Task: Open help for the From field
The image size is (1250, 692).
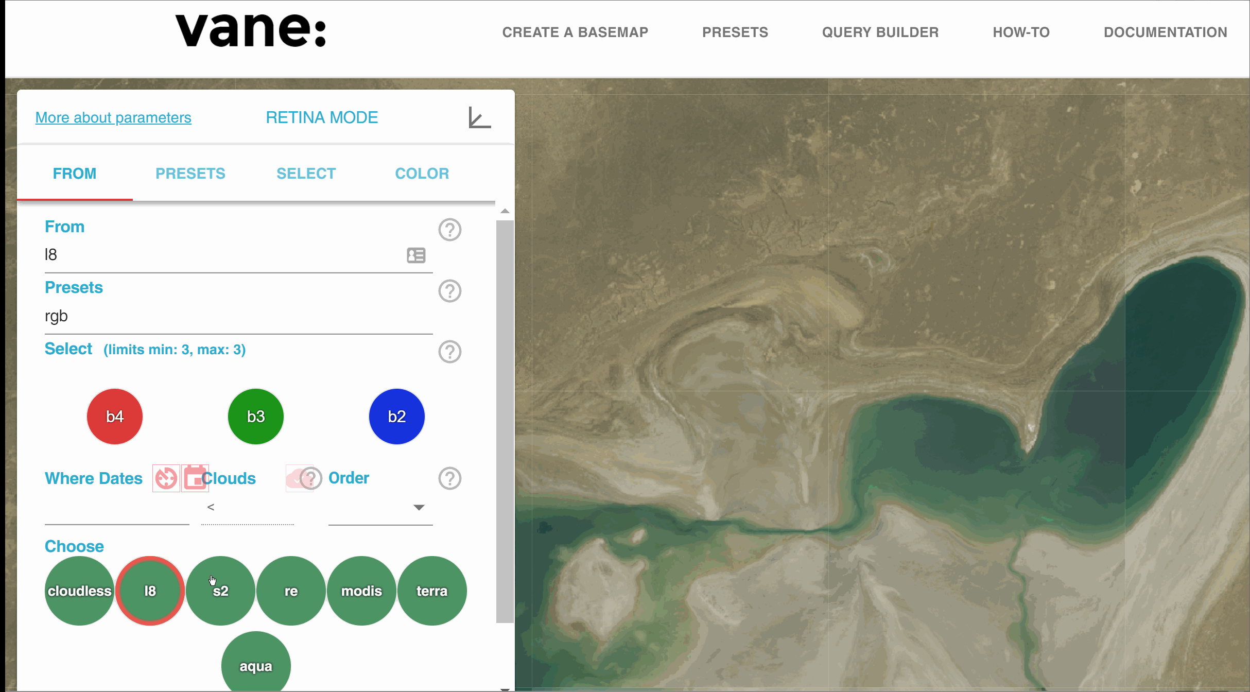Action: coord(449,230)
